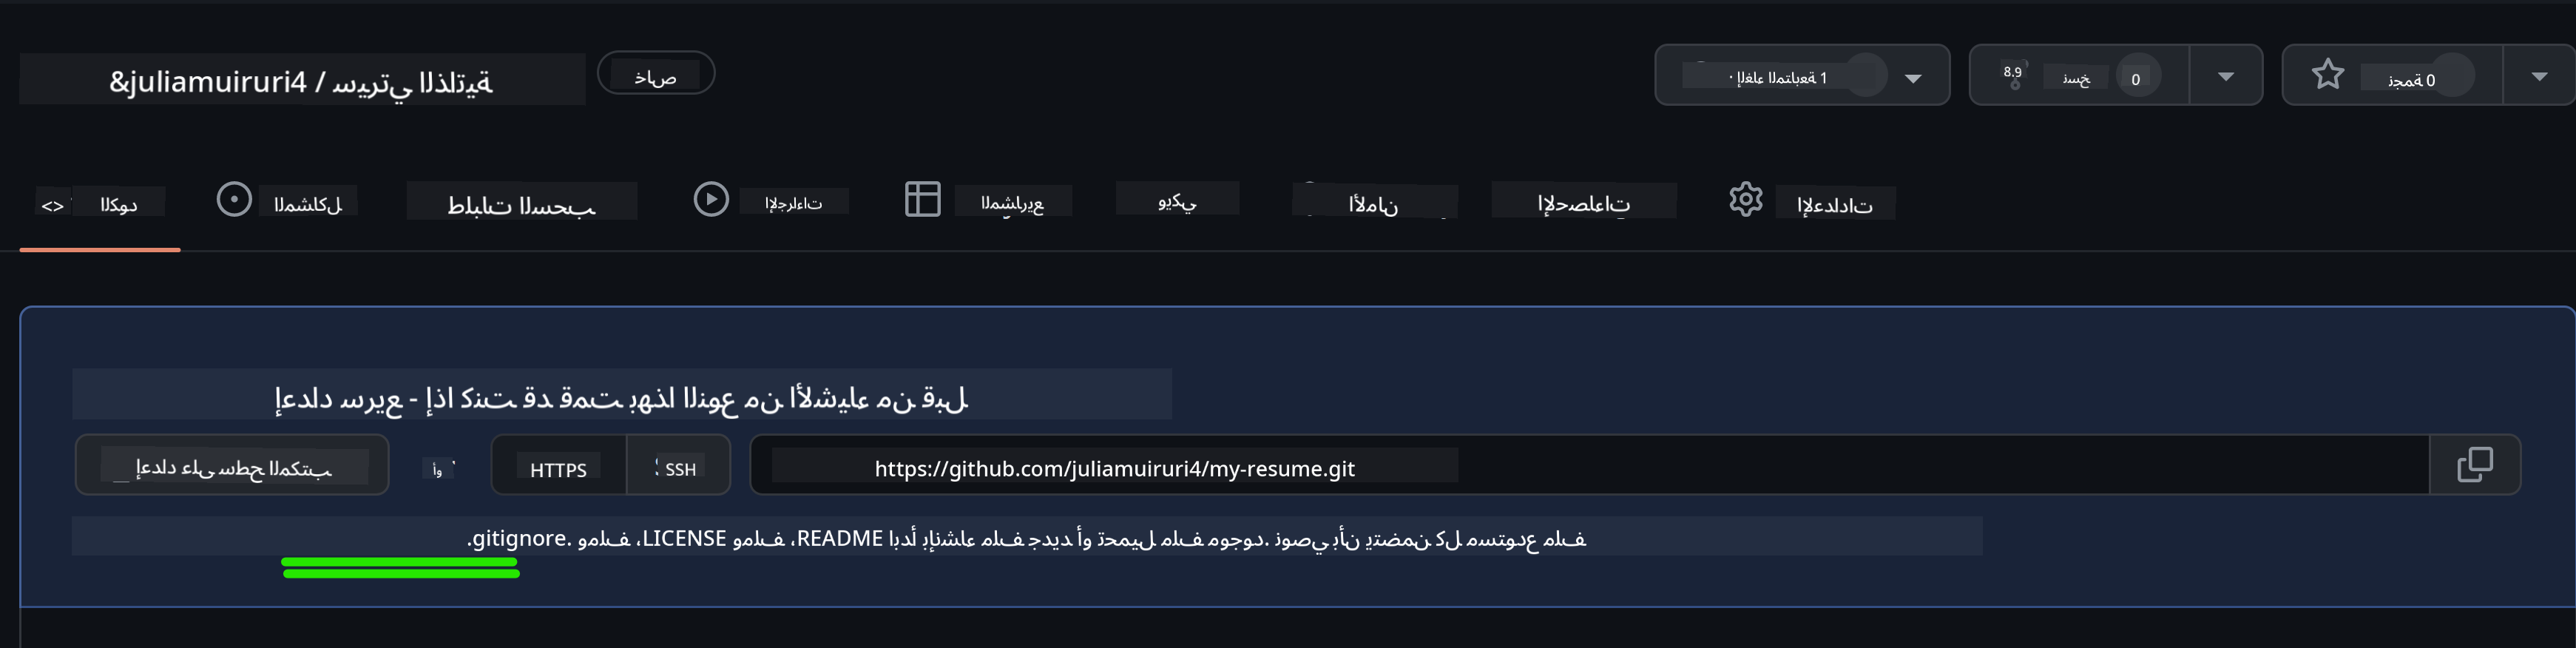Expand the star lists dropdown arrow

point(2539,77)
